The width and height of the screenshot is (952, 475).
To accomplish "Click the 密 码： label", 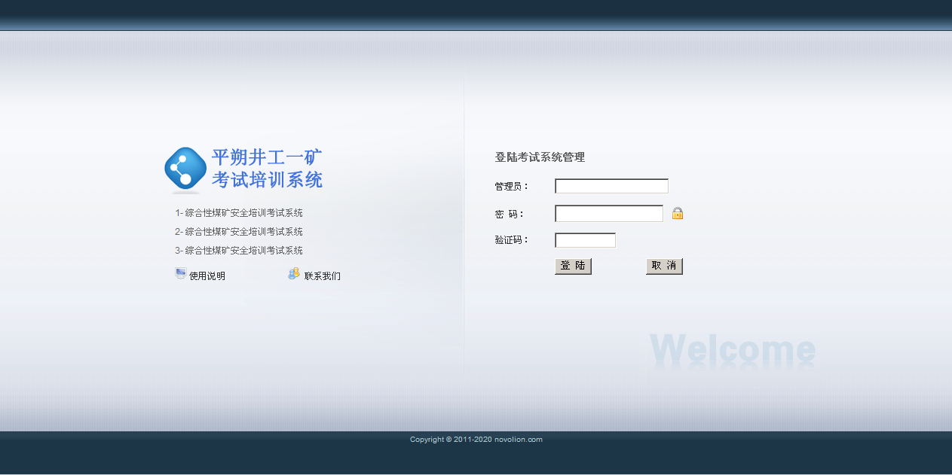I will tap(510, 215).
